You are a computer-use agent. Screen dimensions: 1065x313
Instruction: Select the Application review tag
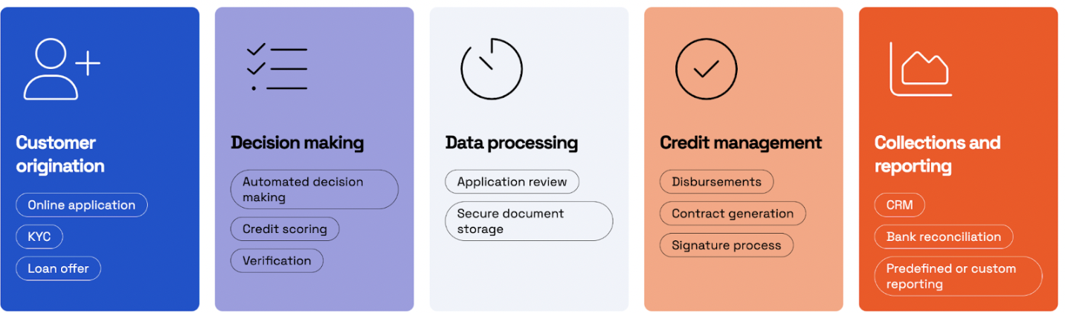point(512,182)
